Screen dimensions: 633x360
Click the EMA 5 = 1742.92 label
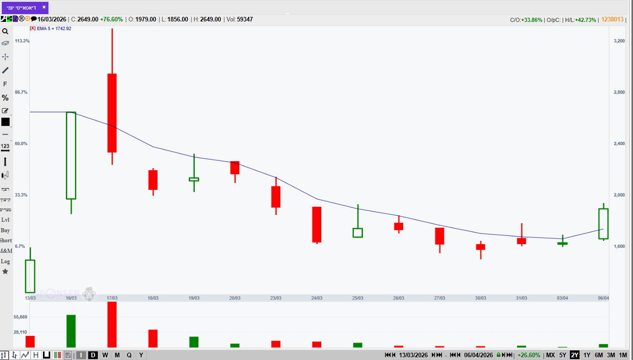click(54, 28)
